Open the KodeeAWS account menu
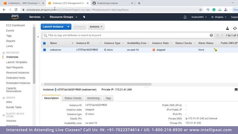 click(199, 17)
